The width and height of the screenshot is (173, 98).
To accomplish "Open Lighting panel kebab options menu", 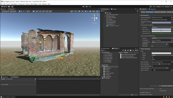I will coord(172,9).
